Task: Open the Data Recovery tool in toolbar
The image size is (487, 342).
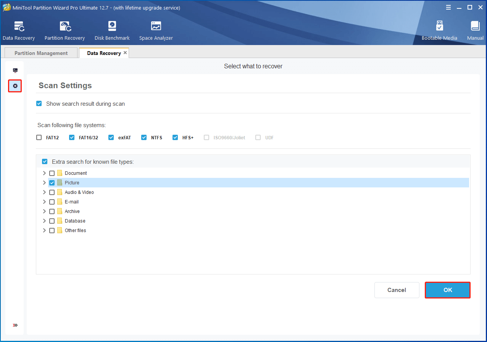Action: [x=19, y=31]
